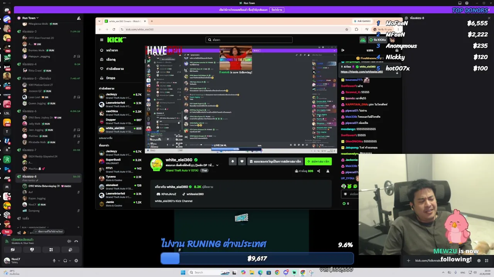Open the M server in the Discord sidebar
494x277 pixels.
click(x=7, y=187)
